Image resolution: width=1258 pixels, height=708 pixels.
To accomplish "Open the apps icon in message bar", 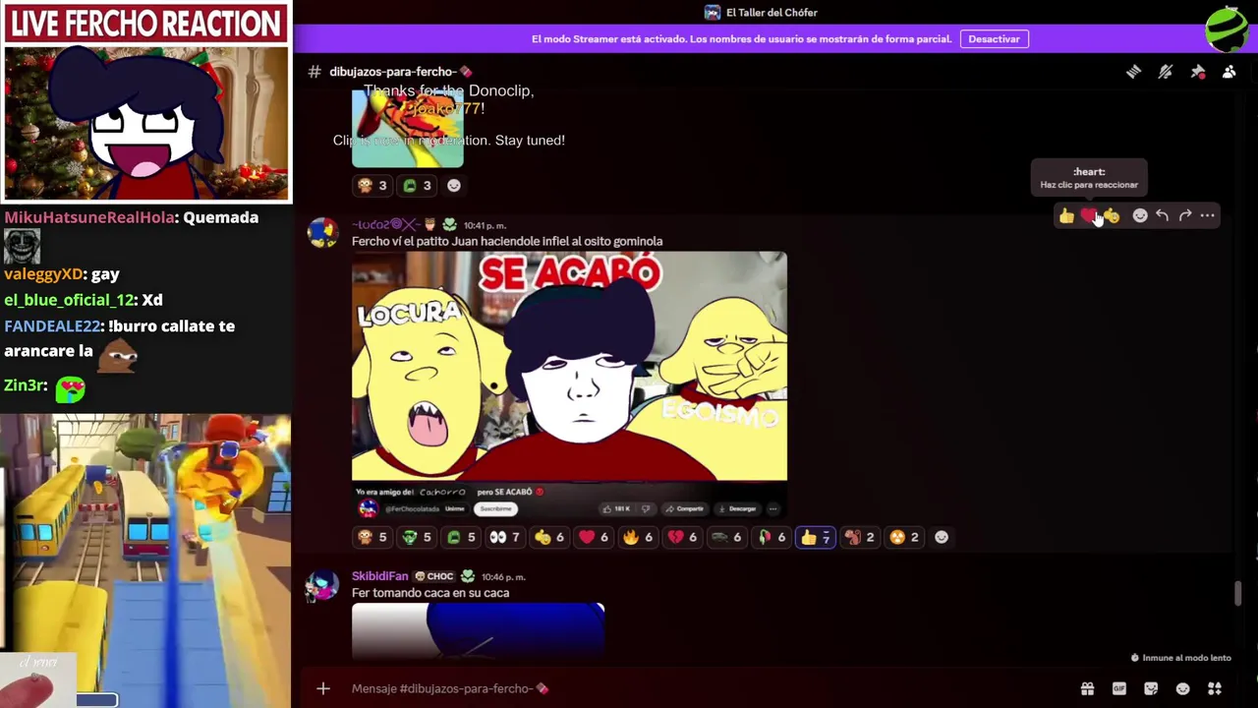I will (x=1215, y=688).
